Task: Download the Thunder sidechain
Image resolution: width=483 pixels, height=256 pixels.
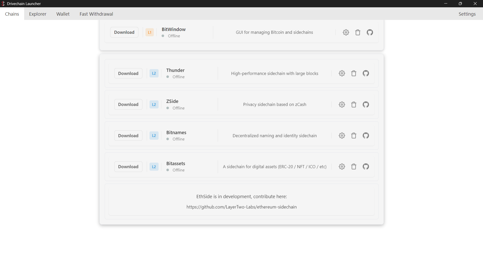Action: [x=128, y=73]
